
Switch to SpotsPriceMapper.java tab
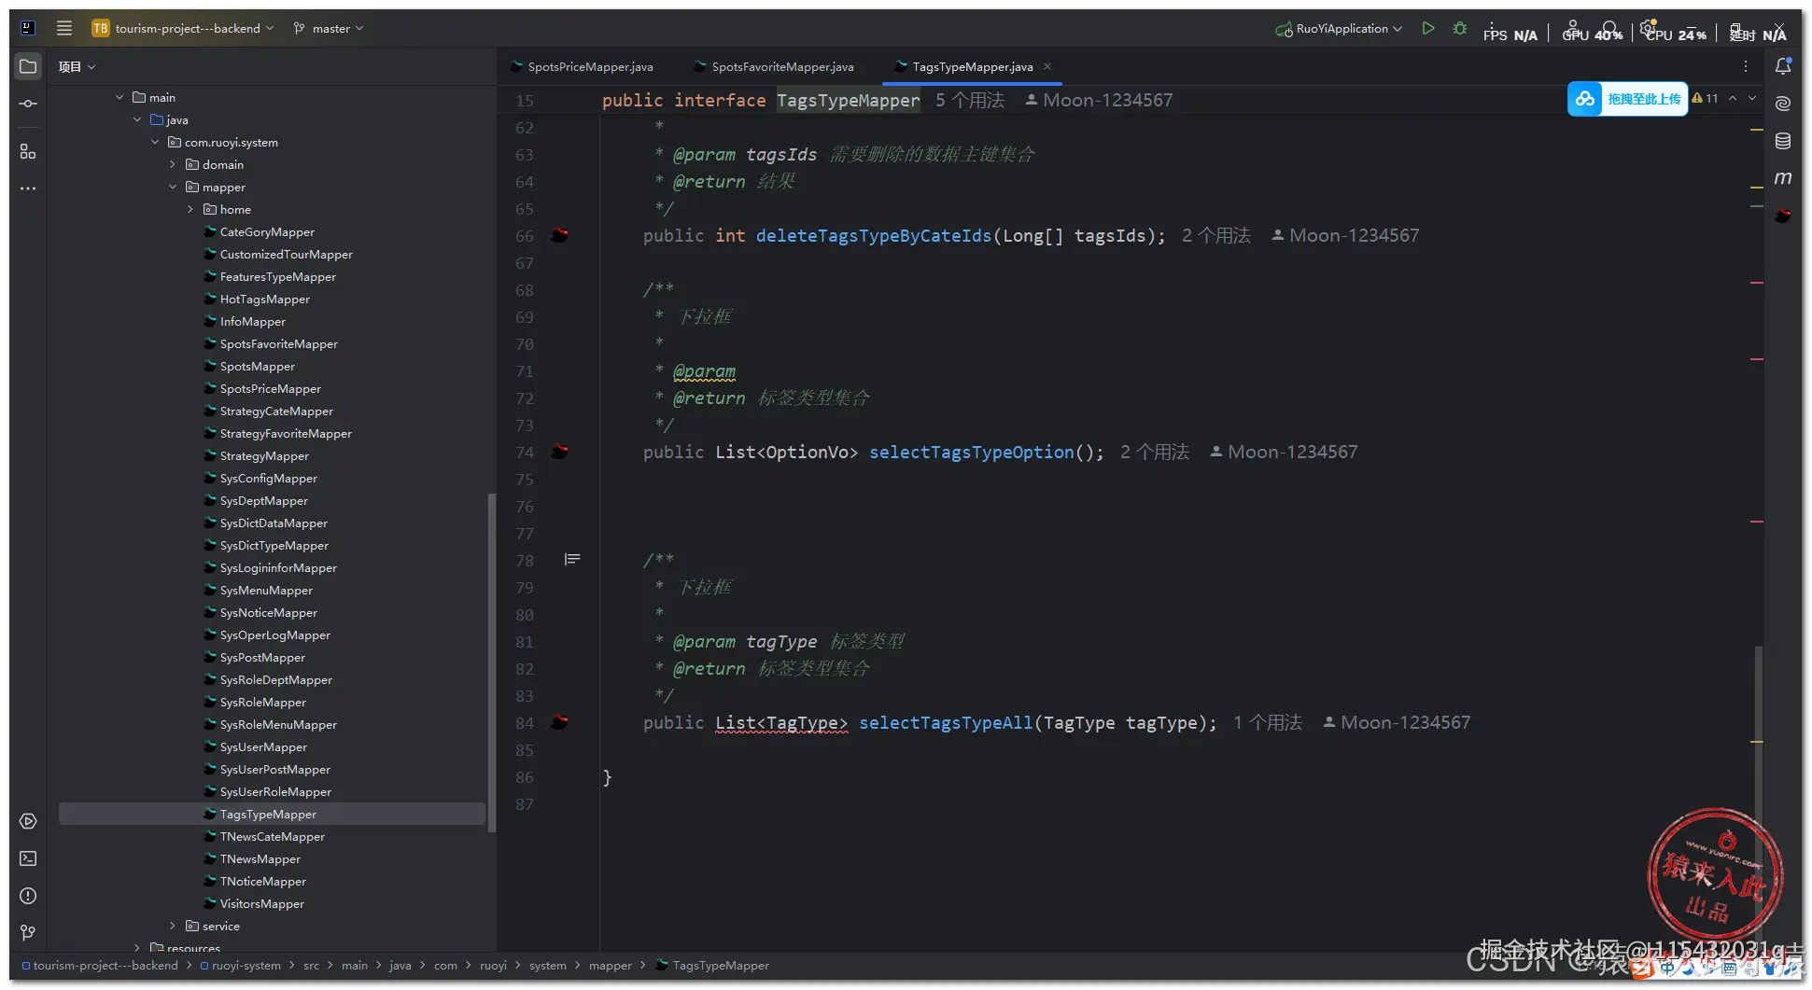pyautogui.click(x=582, y=66)
